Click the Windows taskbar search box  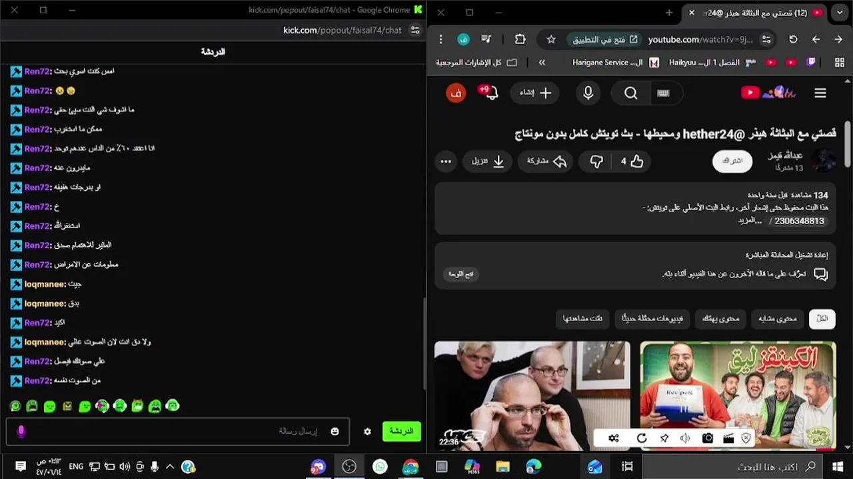(x=733, y=466)
